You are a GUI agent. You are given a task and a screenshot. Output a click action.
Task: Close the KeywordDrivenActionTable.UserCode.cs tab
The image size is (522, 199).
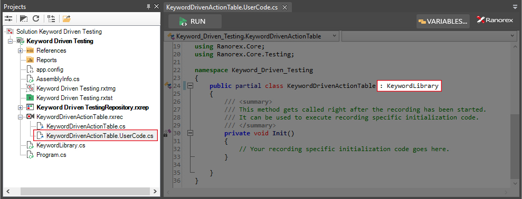coord(284,7)
